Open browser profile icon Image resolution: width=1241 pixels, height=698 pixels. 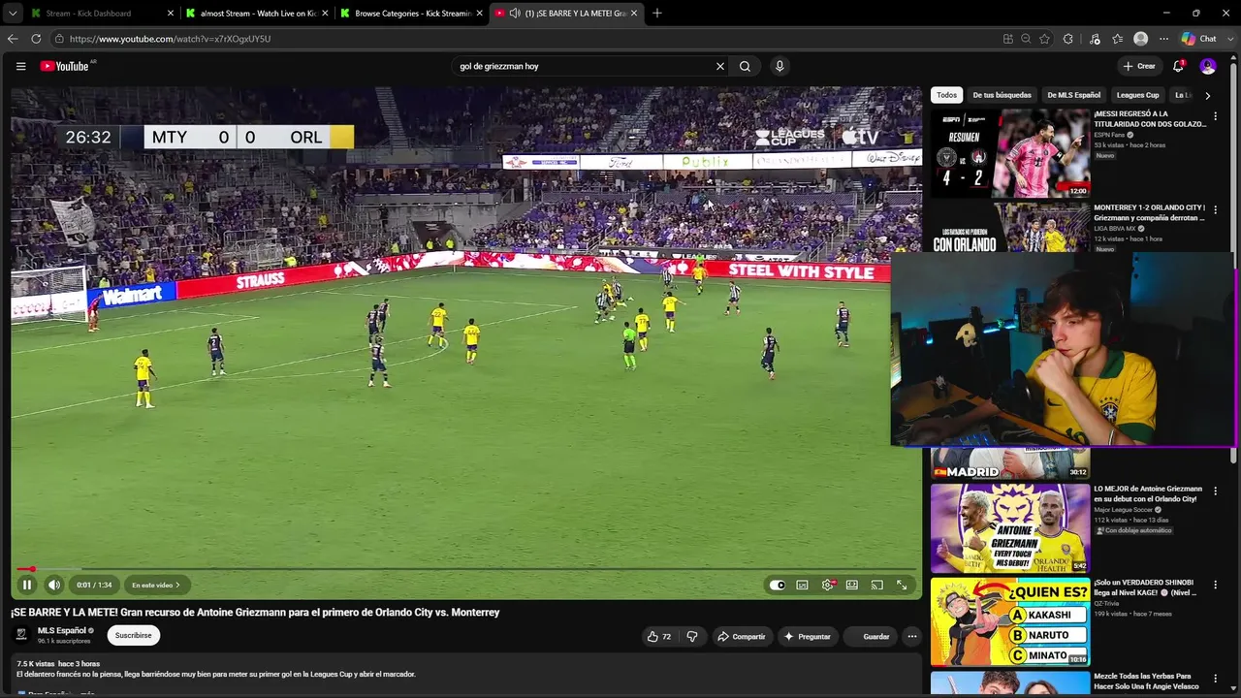coord(1141,39)
